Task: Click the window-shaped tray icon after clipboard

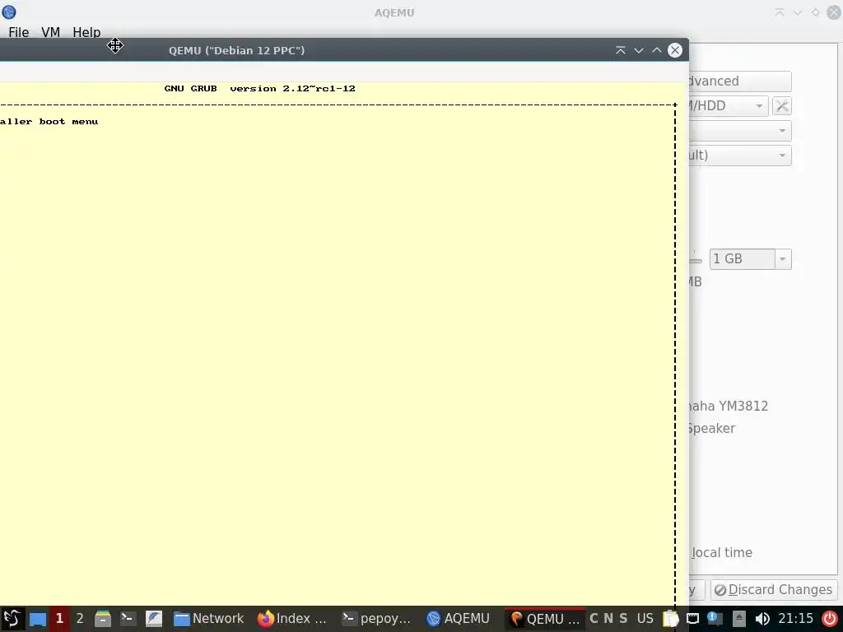Action: 693,619
